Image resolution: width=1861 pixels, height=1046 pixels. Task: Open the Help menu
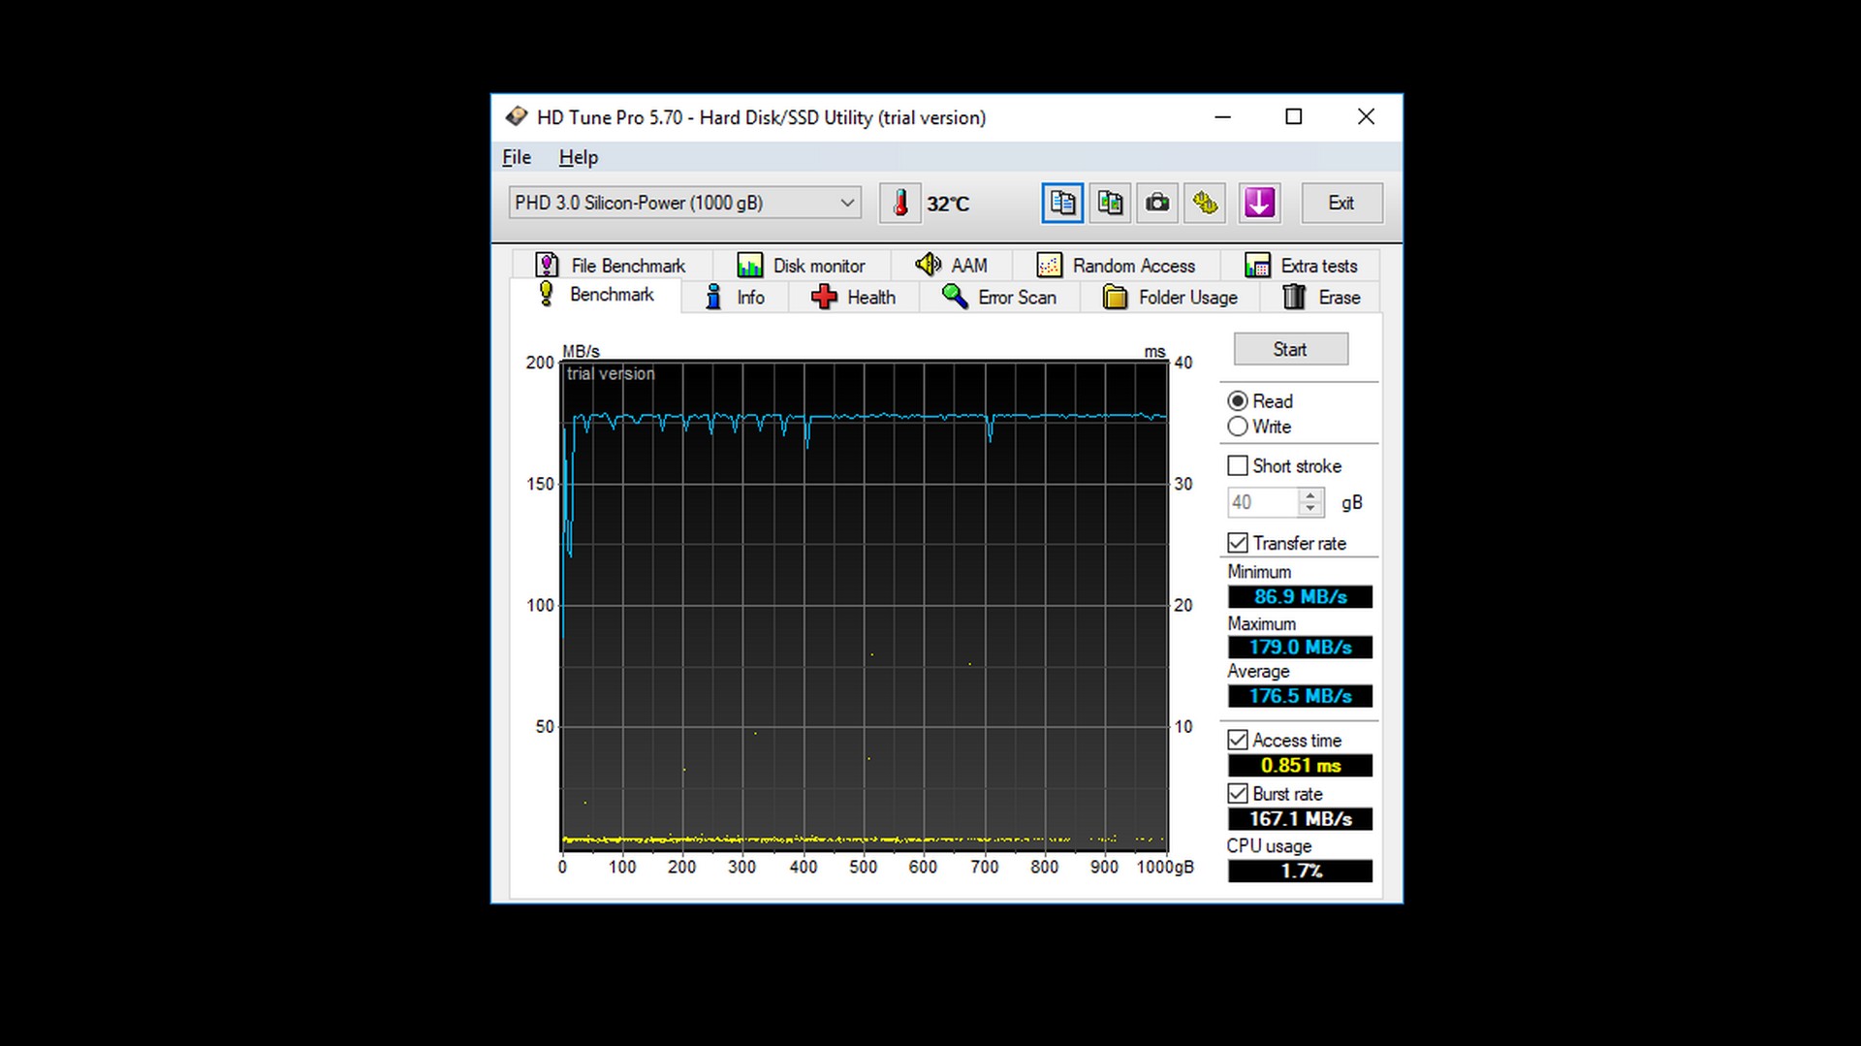pos(579,157)
